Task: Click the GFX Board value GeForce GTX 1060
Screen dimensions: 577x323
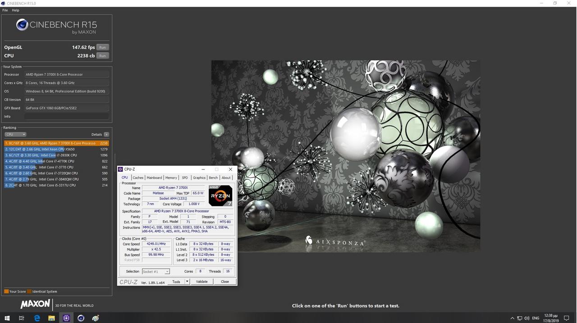Action: click(x=67, y=108)
